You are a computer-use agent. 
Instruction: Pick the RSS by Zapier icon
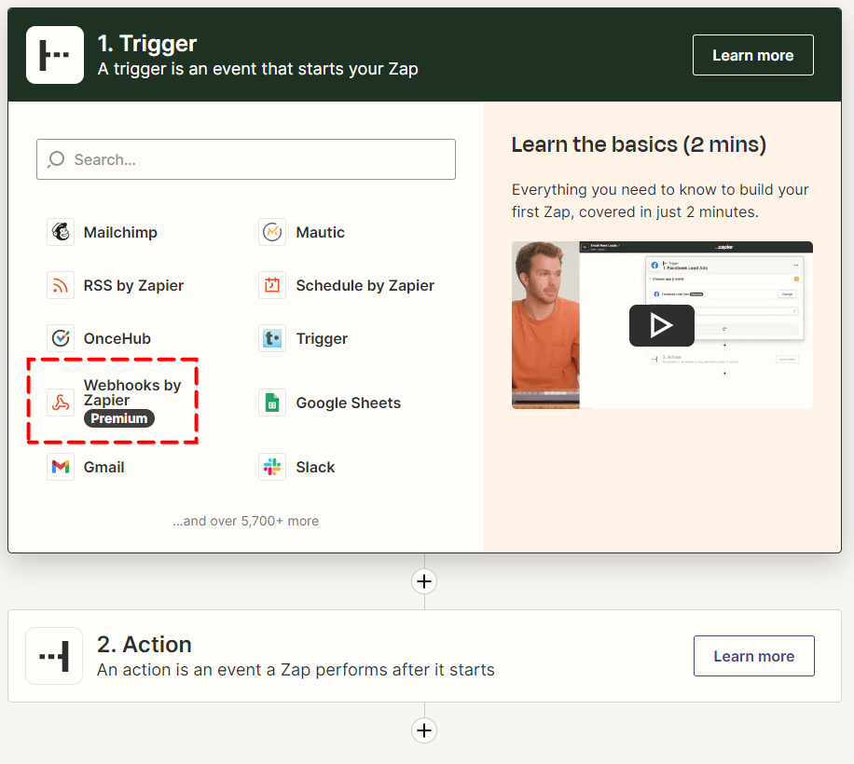pos(61,285)
